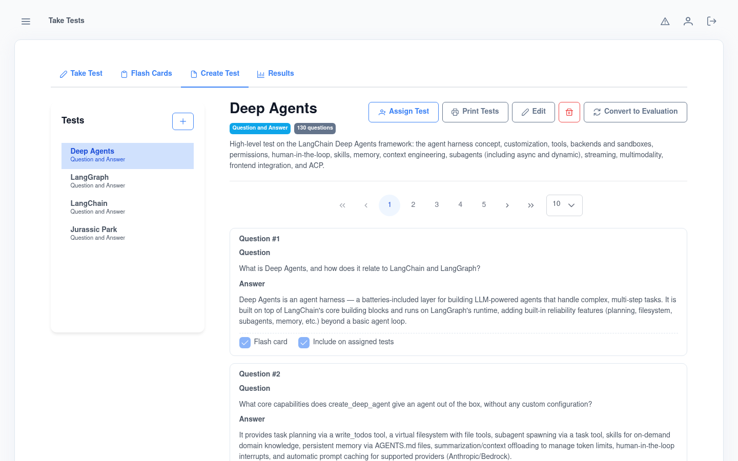Click the Assign Test button
Image resolution: width=738 pixels, height=461 pixels.
(x=403, y=112)
